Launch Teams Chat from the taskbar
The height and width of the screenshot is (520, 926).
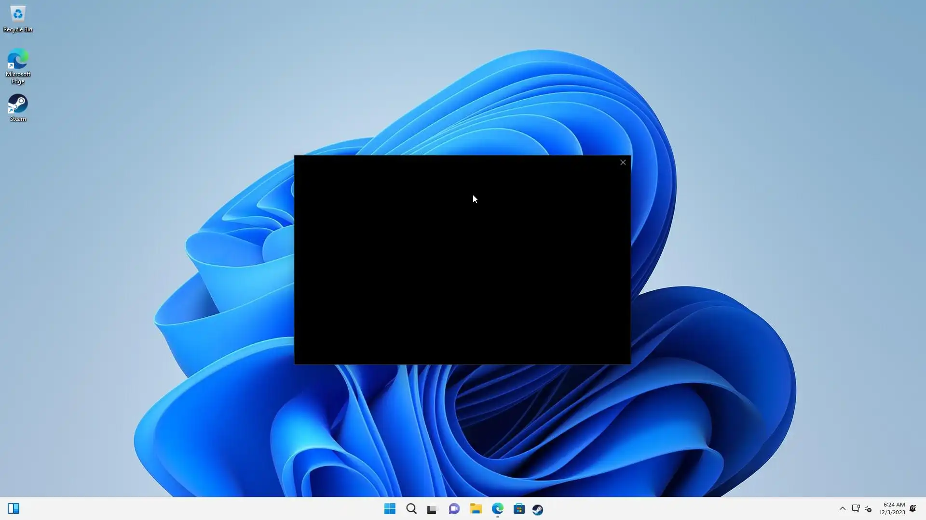454,509
